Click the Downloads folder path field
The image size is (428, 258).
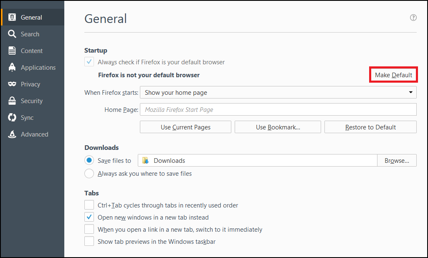click(x=257, y=160)
